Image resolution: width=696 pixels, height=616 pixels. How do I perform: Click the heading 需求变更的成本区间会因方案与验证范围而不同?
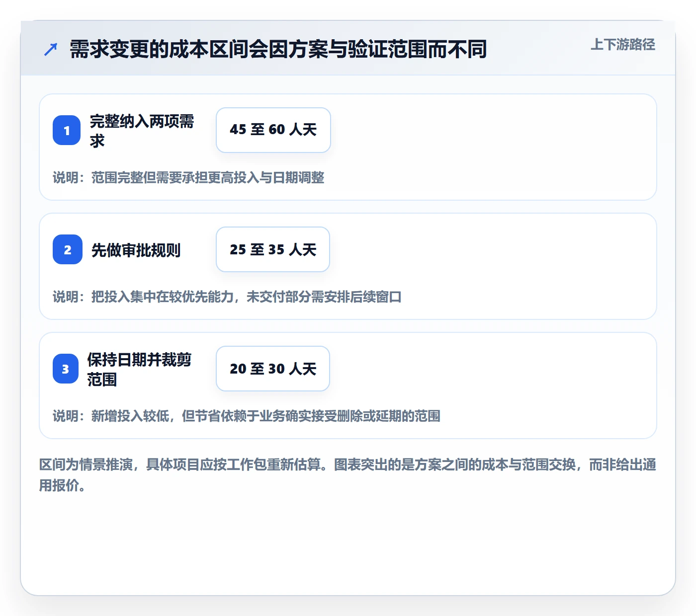[x=278, y=49]
